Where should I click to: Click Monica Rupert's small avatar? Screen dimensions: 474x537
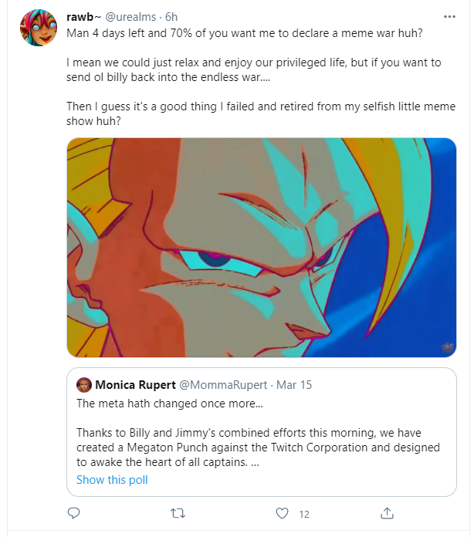[x=84, y=385]
